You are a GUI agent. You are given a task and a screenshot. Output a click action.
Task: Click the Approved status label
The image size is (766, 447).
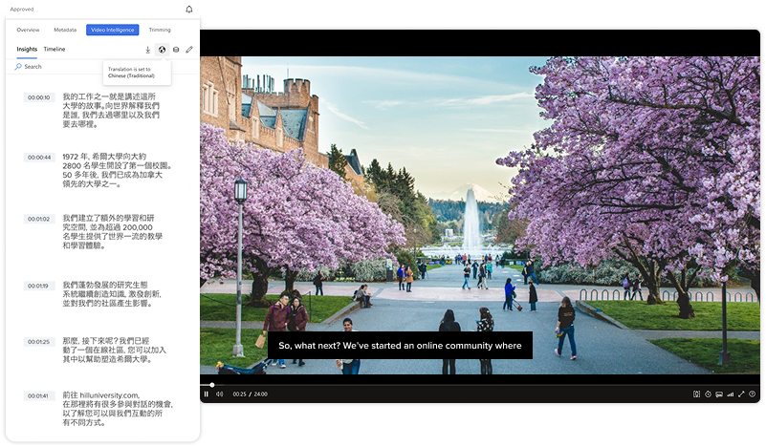[x=22, y=10]
